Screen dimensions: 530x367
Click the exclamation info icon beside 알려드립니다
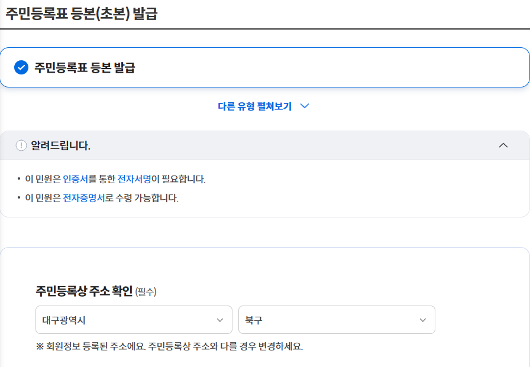21,145
